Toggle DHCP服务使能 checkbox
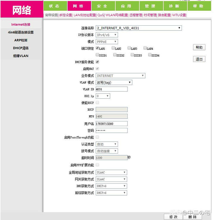The height and width of the screenshot is (220, 214). [97, 62]
